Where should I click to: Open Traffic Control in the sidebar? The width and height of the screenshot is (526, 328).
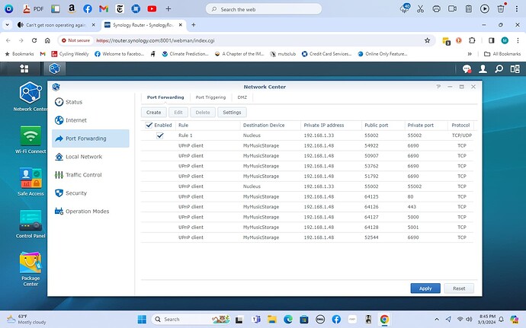(90, 175)
